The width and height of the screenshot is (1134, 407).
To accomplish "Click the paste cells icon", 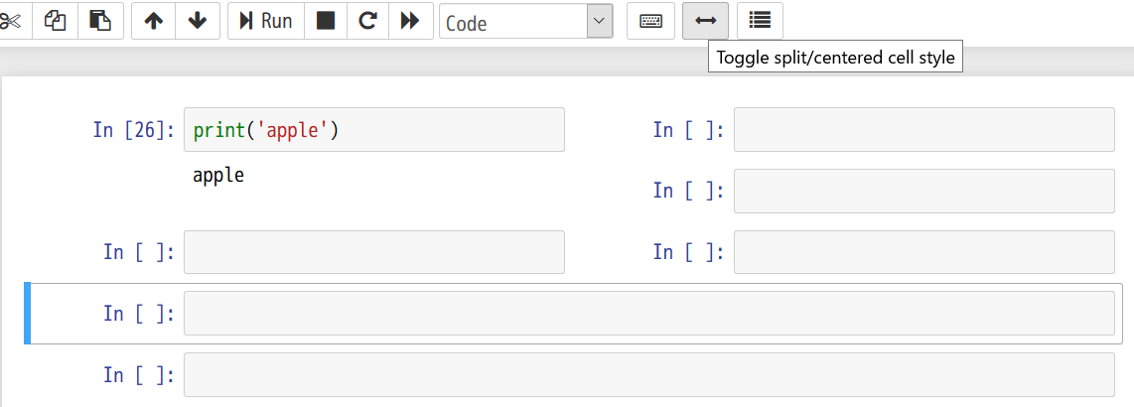I will pos(100,21).
